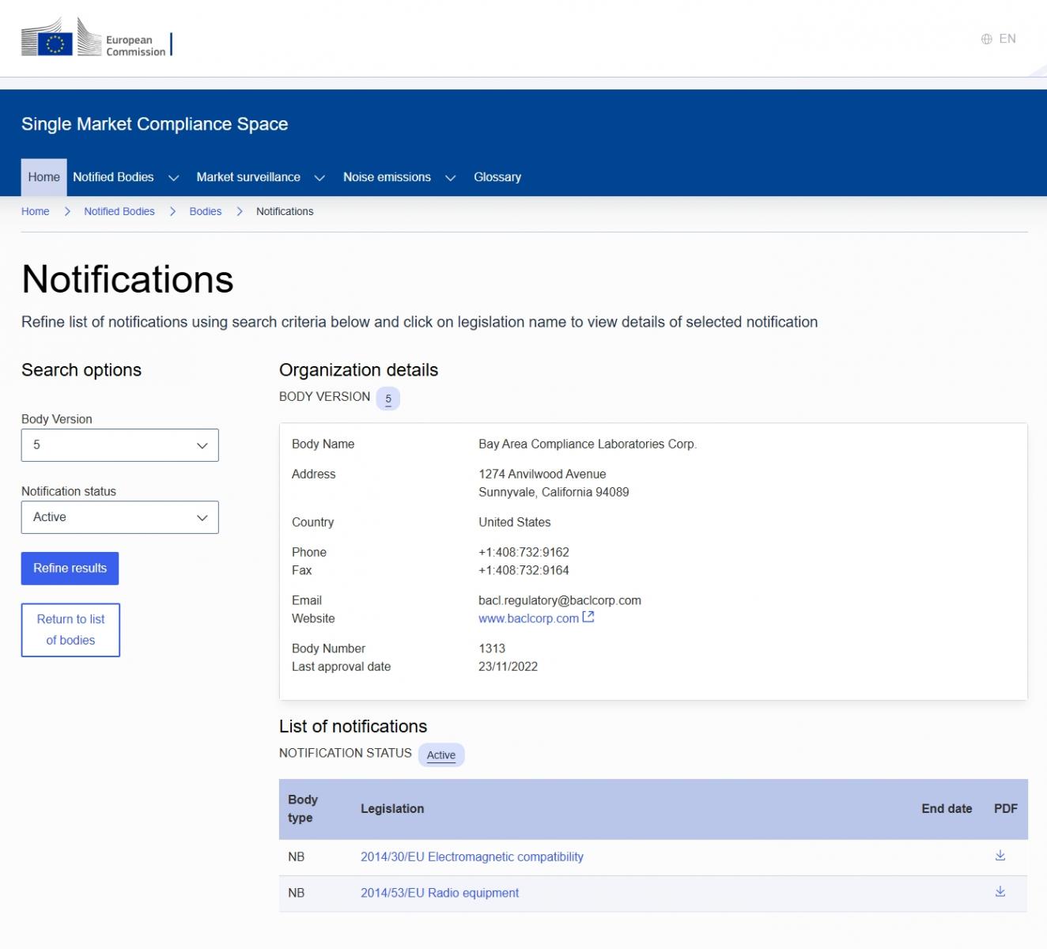Open the Body Version dropdown
The image size is (1047, 949).
point(119,445)
